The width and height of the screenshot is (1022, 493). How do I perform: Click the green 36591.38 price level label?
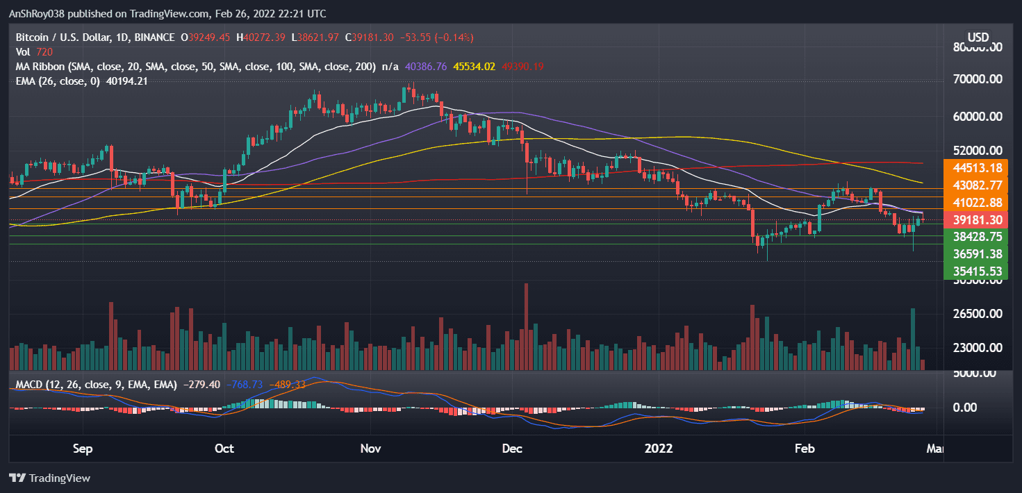click(976, 254)
